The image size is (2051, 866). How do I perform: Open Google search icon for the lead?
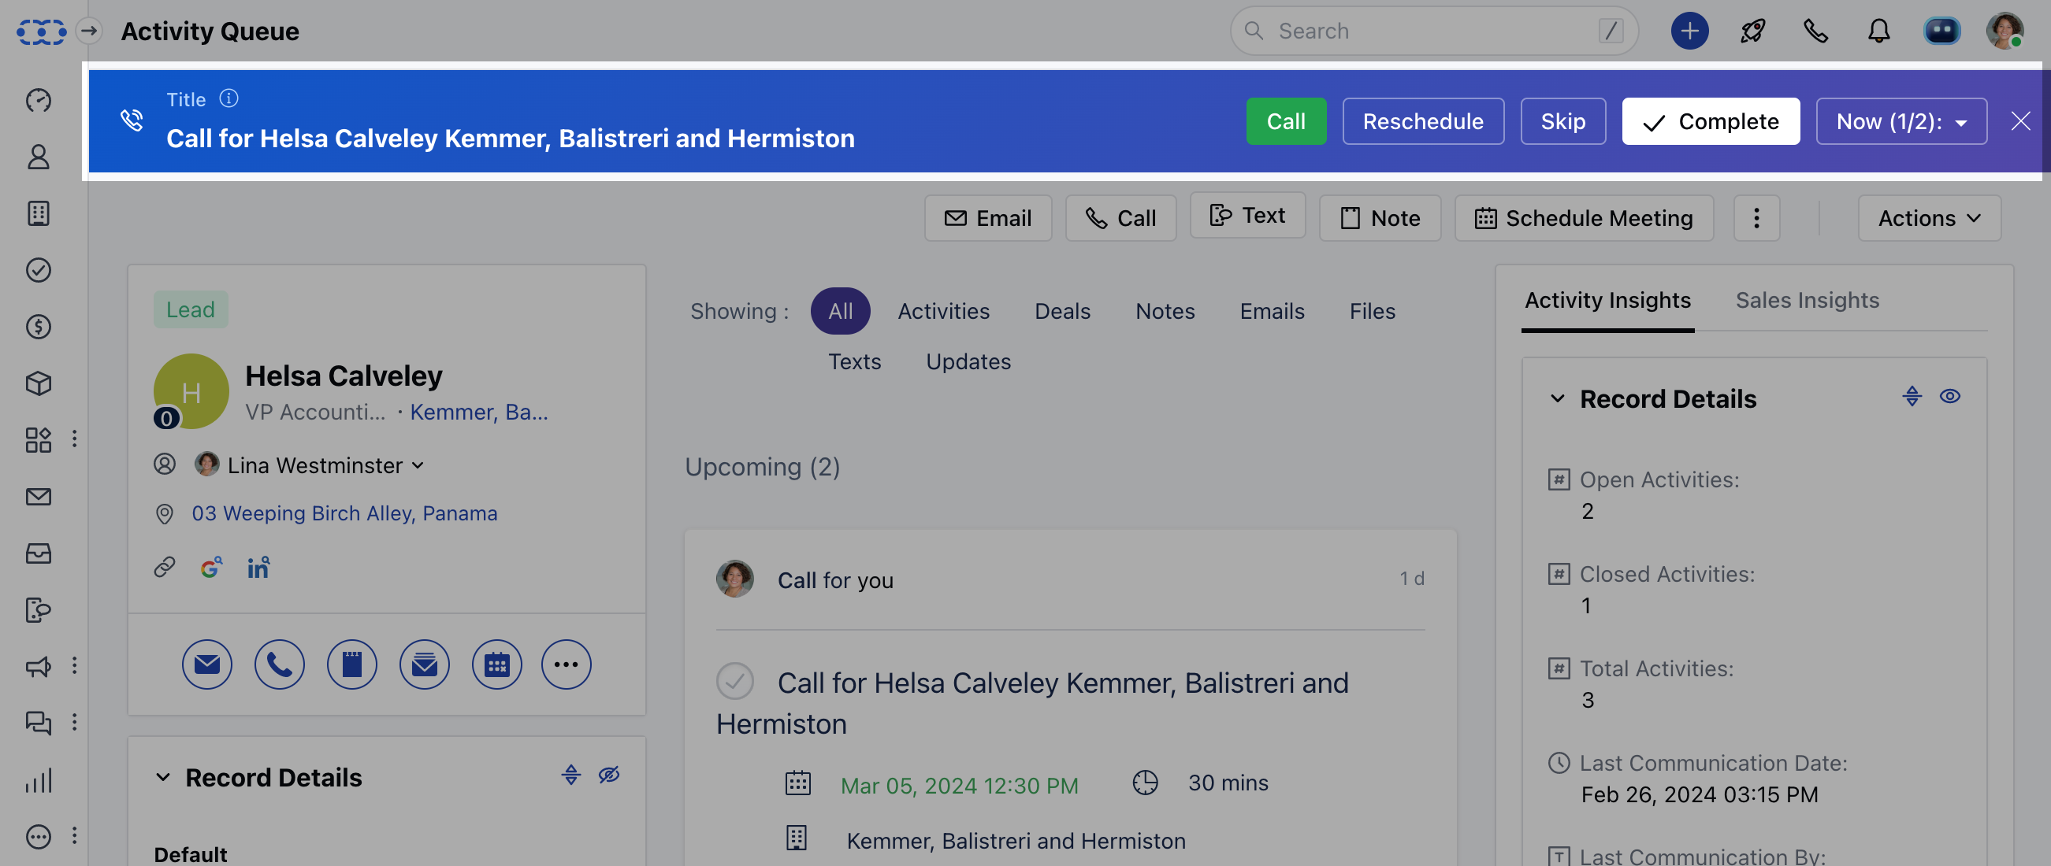[x=211, y=568]
